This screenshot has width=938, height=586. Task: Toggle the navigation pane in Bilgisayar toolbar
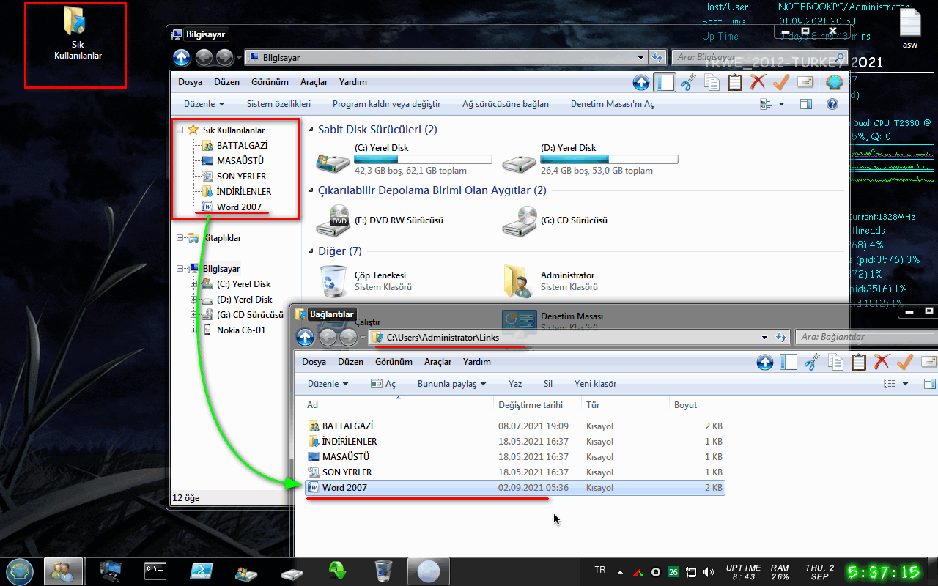[665, 82]
